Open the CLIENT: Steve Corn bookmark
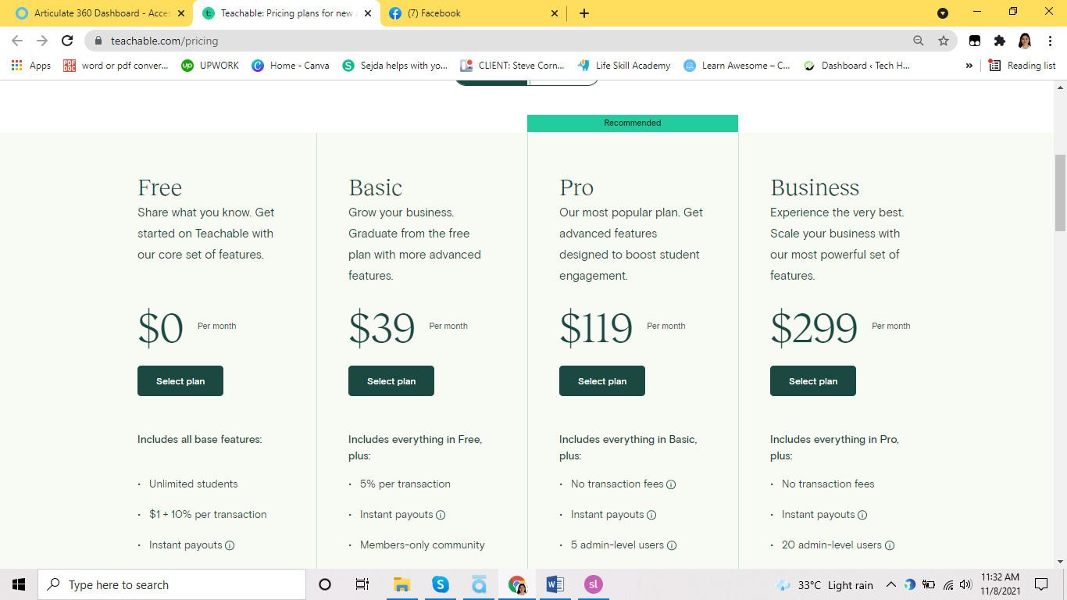 [x=512, y=66]
